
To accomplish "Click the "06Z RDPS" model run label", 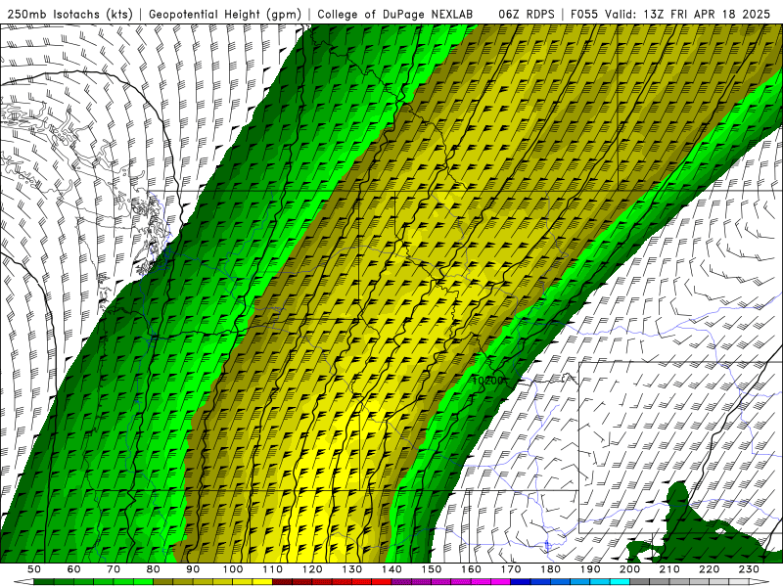I will (527, 14).
